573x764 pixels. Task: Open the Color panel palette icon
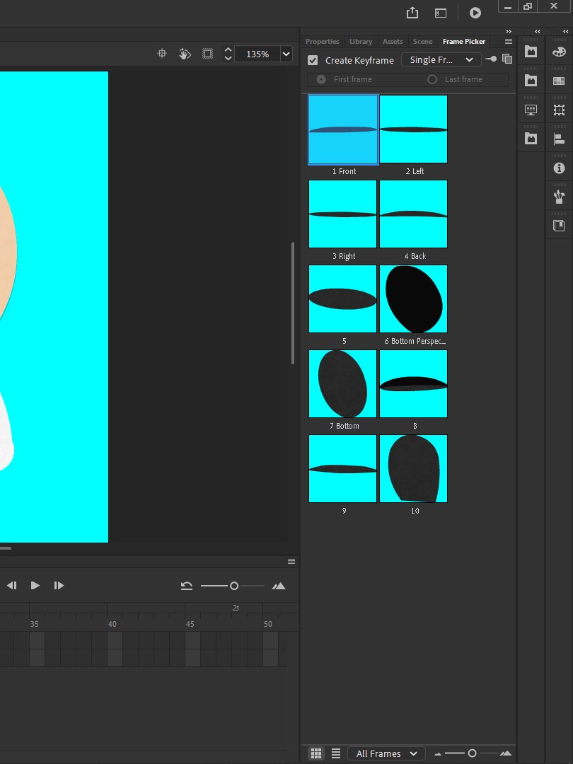(x=559, y=52)
